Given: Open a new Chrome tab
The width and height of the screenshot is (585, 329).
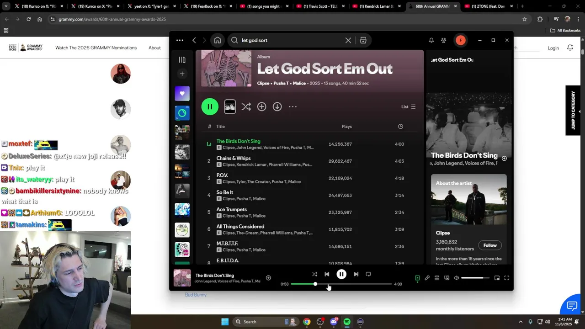Looking at the screenshot, I should click(x=522, y=6).
